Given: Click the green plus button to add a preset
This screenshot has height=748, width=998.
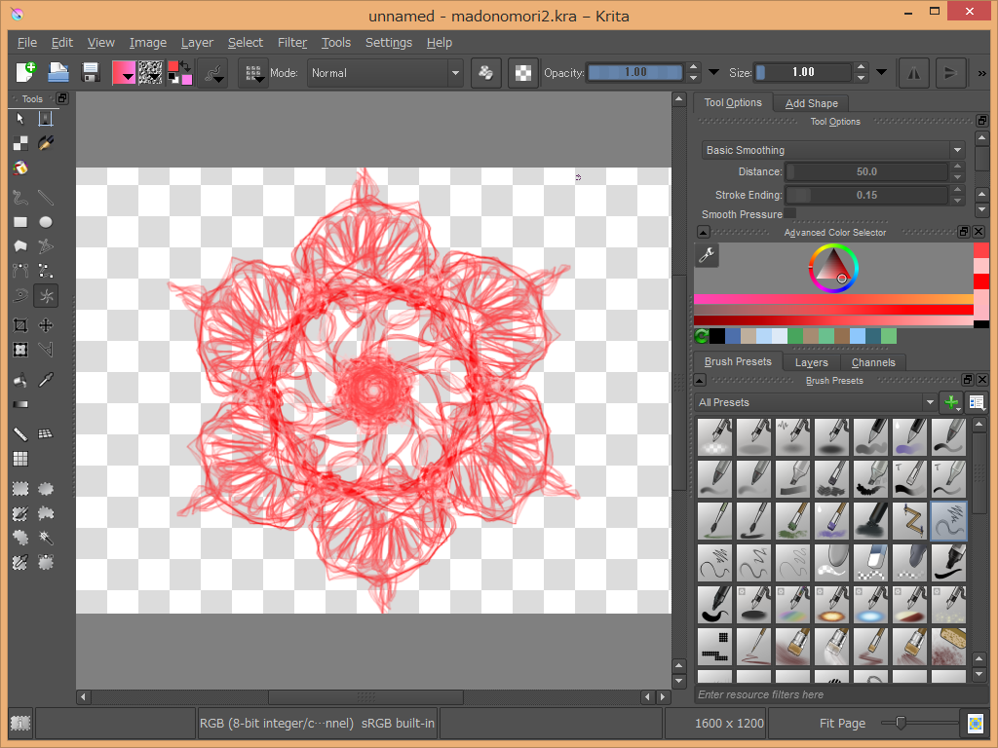Looking at the screenshot, I should click(950, 402).
